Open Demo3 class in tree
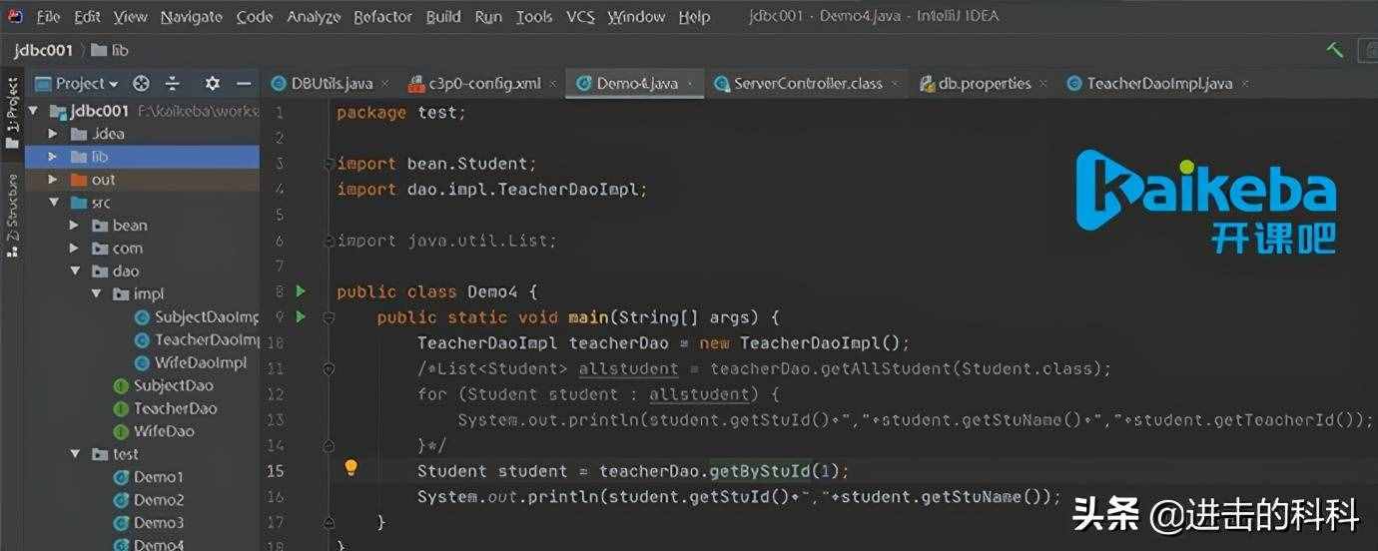Viewport: 1378px width, 551px height. (x=149, y=523)
